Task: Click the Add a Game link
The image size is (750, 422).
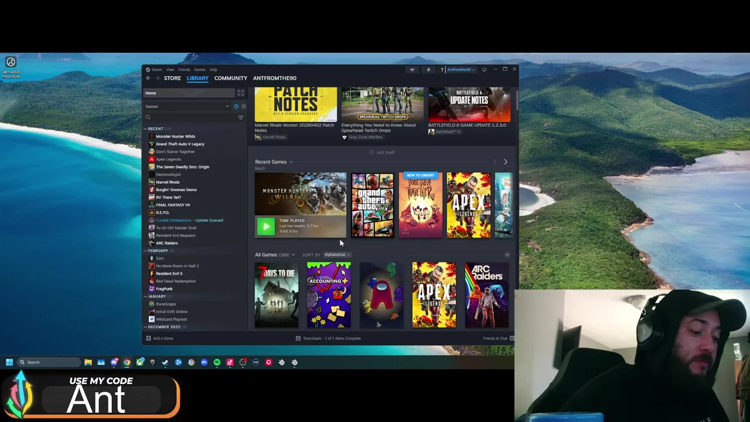Action: (163, 338)
